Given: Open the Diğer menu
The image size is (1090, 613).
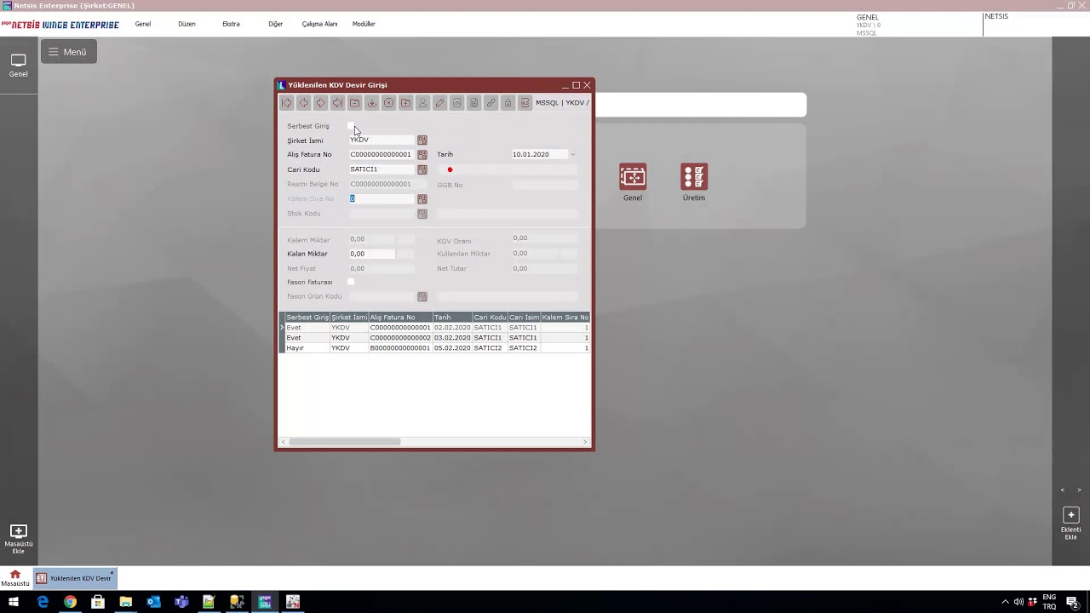Looking at the screenshot, I should click(275, 24).
